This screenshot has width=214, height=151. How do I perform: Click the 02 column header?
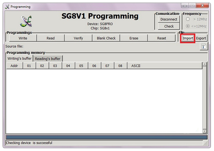pos(42,66)
